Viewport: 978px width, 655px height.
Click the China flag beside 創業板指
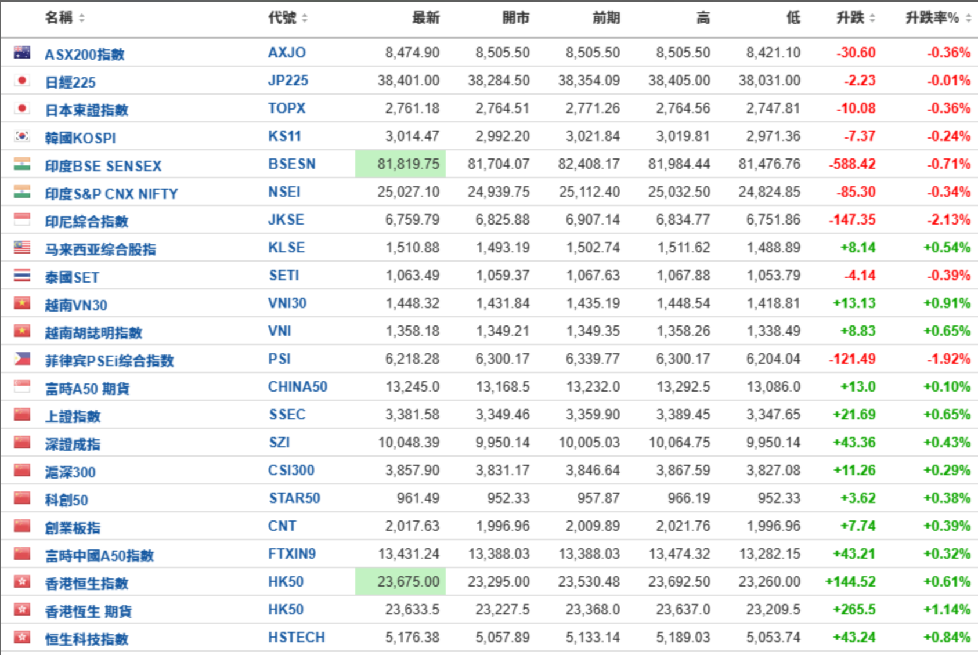click(22, 526)
